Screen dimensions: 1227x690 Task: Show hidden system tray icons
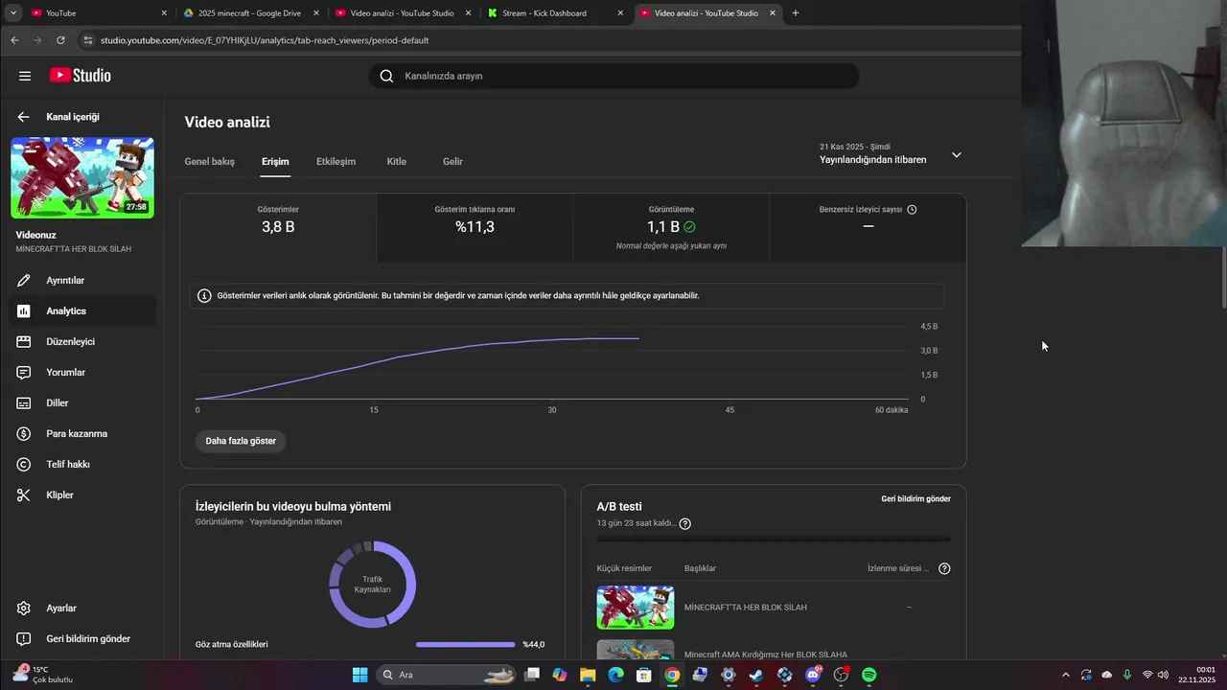point(1065,675)
